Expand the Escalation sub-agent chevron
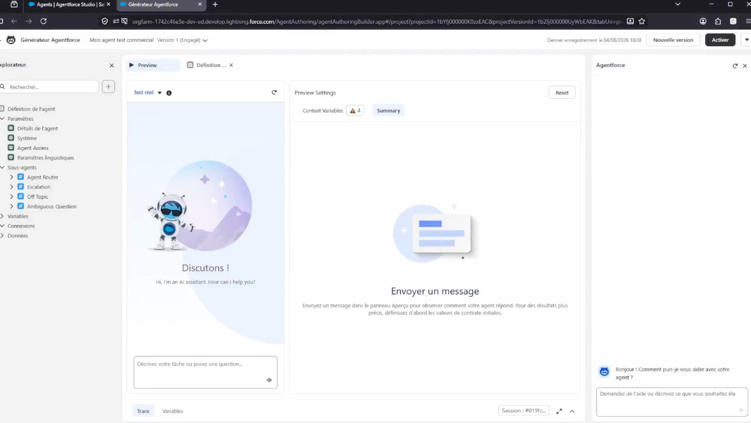Image resolution: width=751 pixels, height=423 pixels. 12,187
